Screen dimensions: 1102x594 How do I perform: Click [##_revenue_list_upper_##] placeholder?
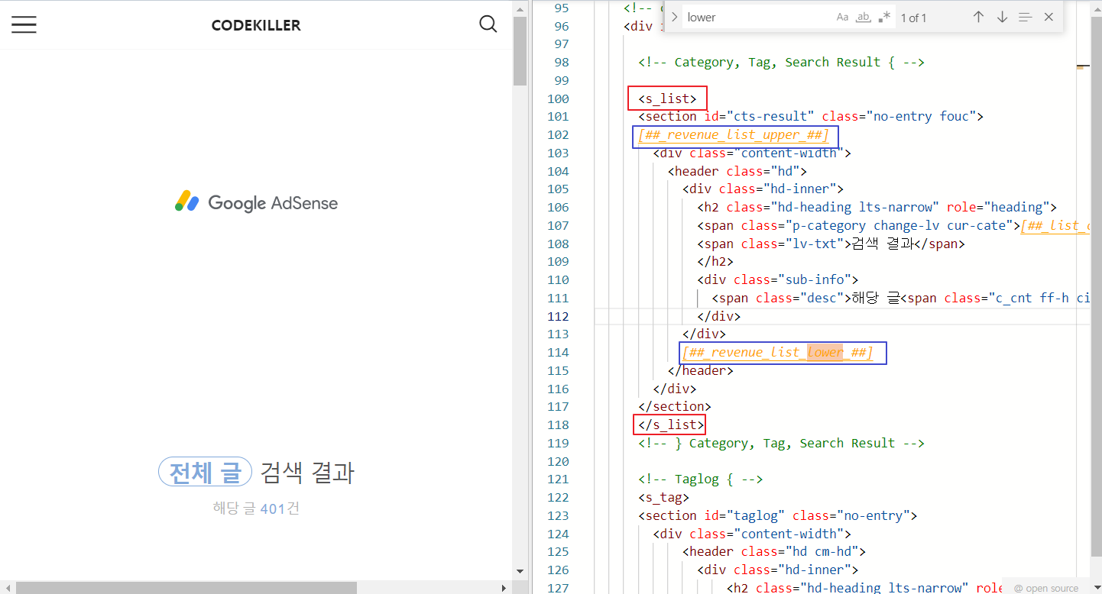pos(734,135)
